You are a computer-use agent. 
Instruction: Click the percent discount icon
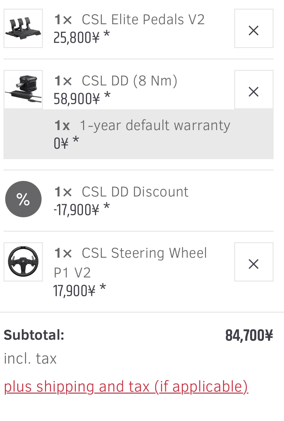[x=23, y=199]
